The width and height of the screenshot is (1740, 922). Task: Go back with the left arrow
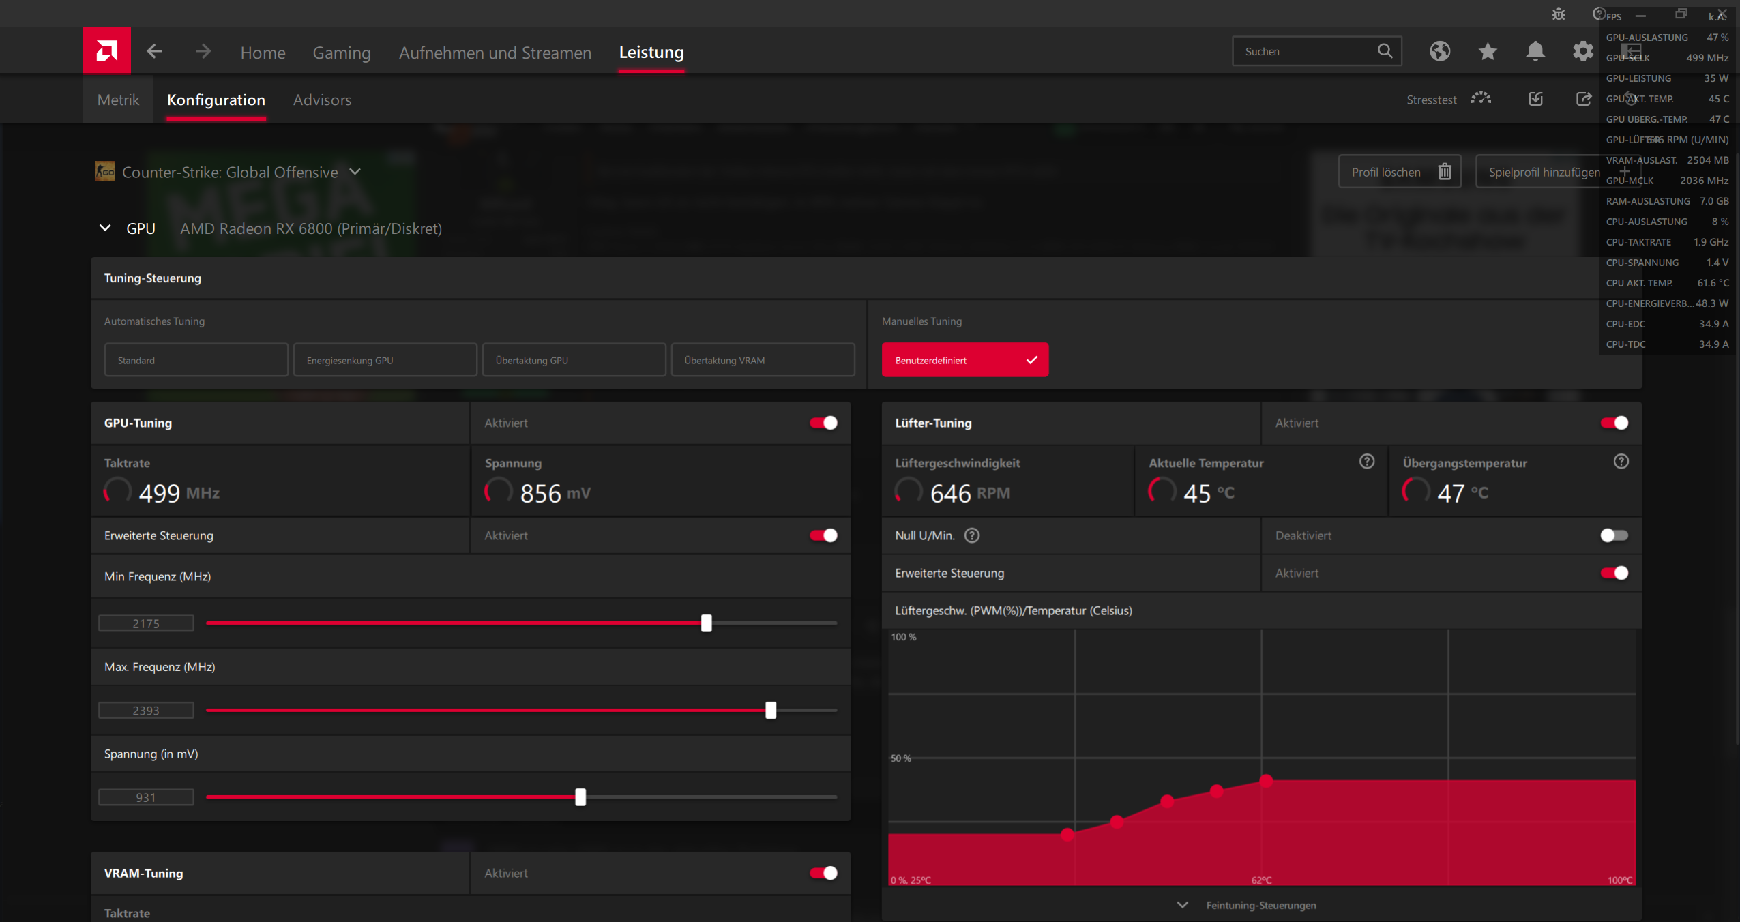(154, 51)
